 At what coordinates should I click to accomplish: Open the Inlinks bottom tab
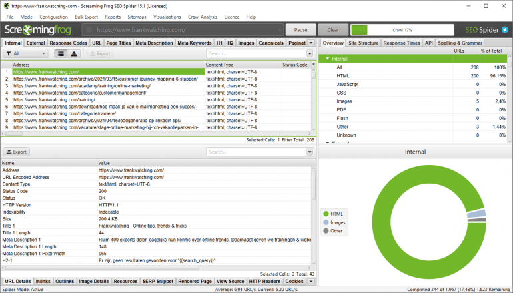click(x=43, y=281)
